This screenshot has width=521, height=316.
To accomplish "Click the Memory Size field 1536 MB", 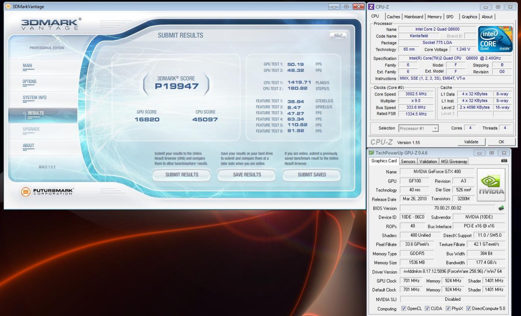I will [x=417, y=262].
